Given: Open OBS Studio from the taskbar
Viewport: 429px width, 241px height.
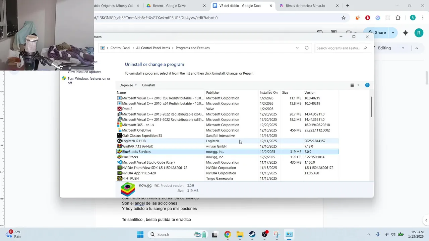Looking at the screenshot, I should 264,234.
